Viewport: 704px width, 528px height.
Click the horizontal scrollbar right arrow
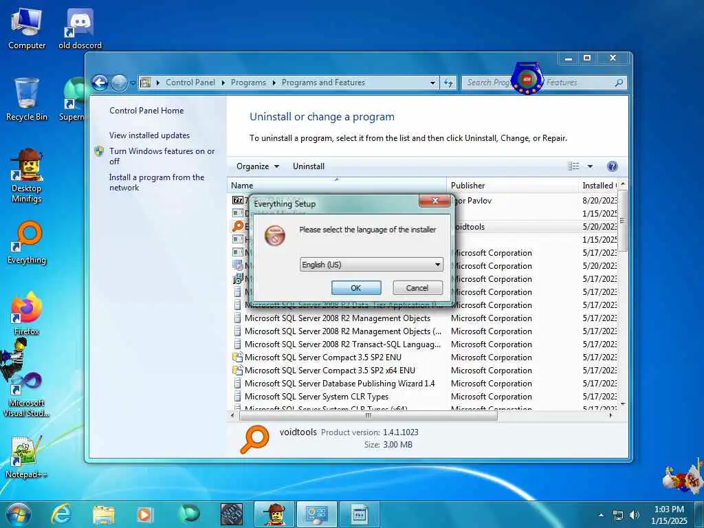click(610, 416)
